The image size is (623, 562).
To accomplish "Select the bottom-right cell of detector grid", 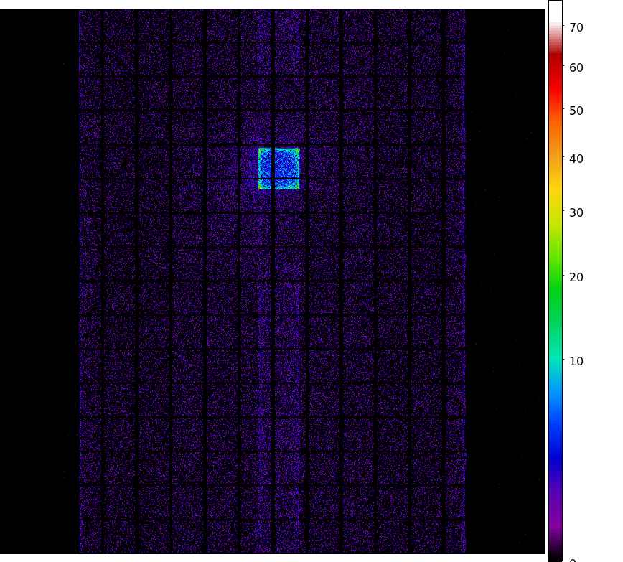I will tap(455, 535).
